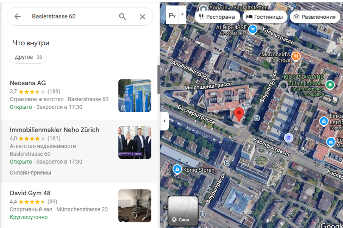
Task: View the Neosana AG flags photo
Action: pos(135,96)
